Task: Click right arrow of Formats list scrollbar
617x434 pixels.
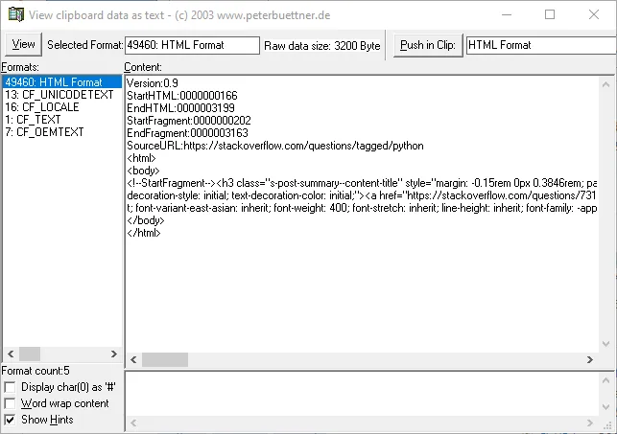Action: click(114, 354)
